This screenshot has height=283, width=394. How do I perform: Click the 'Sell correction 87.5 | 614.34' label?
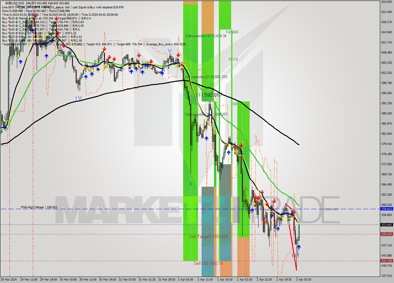pyautogui.click(x=206, y=36)
